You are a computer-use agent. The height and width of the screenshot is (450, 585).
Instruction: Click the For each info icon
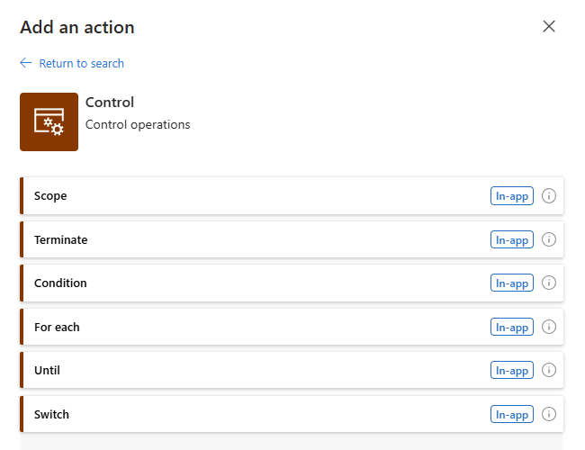tap(548, 327)
